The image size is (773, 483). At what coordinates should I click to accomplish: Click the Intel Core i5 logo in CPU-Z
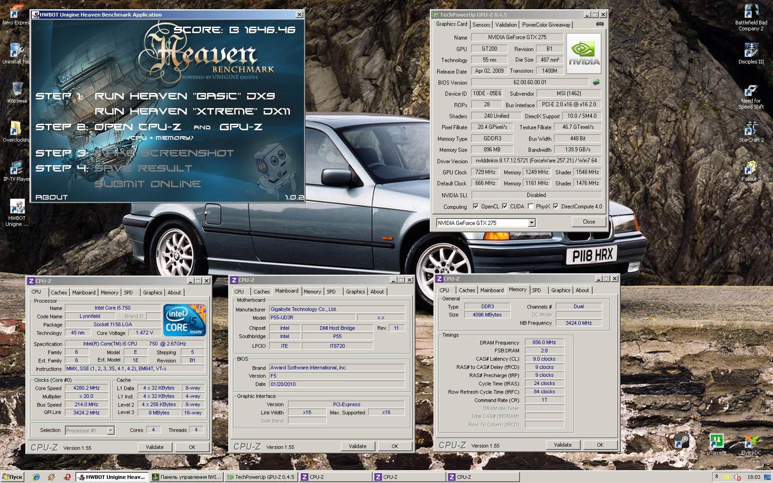185,320
